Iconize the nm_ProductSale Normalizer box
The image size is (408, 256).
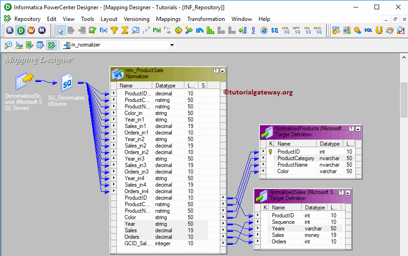[223, 70]
